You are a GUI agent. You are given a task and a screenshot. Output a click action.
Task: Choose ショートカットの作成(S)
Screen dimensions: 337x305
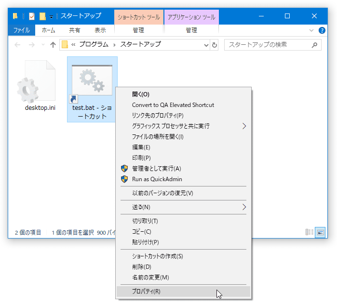pyautogui.click(x=183, y=256)
